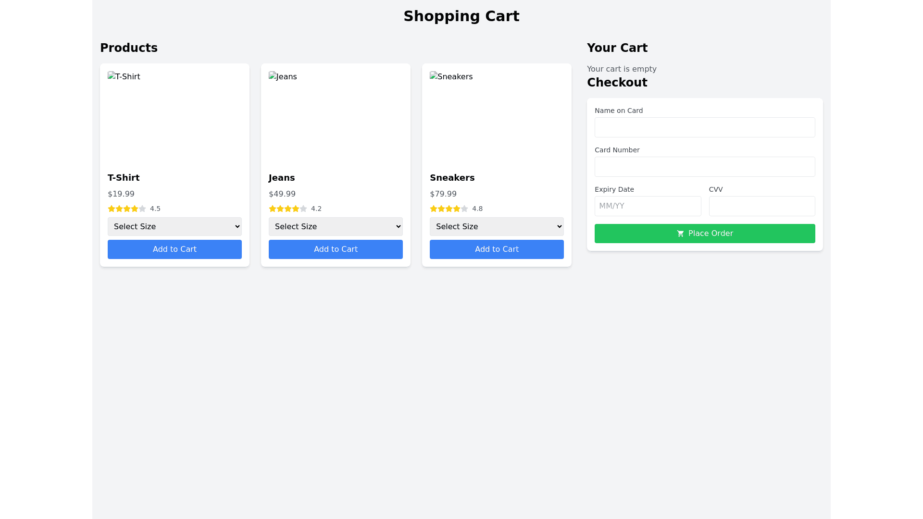Viewport: 923px width, 519px height.
Task: Click into the Card Number field
Action: [x=705, y=167]
